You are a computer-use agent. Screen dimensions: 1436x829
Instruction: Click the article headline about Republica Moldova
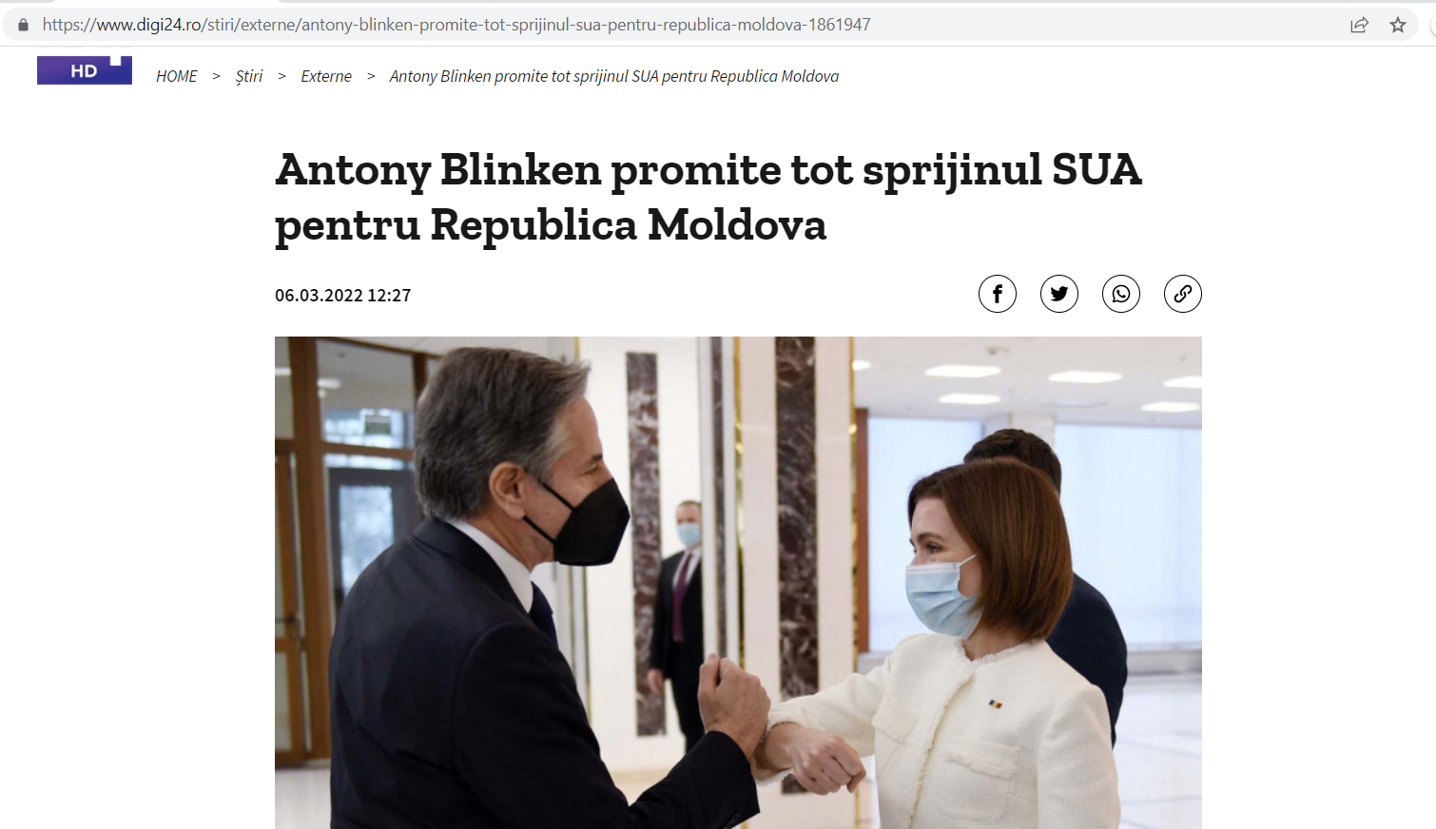[x=708, y=197]
